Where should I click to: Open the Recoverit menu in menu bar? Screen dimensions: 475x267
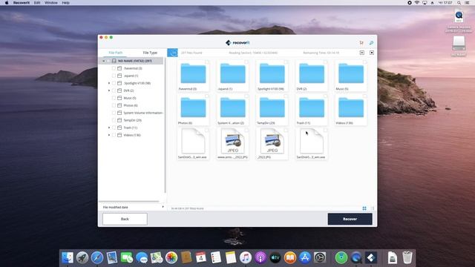(x=22, y=3)
